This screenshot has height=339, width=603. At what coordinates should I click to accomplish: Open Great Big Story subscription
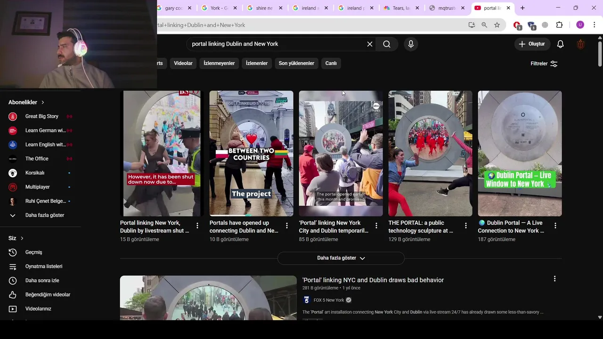pos(41,116)
